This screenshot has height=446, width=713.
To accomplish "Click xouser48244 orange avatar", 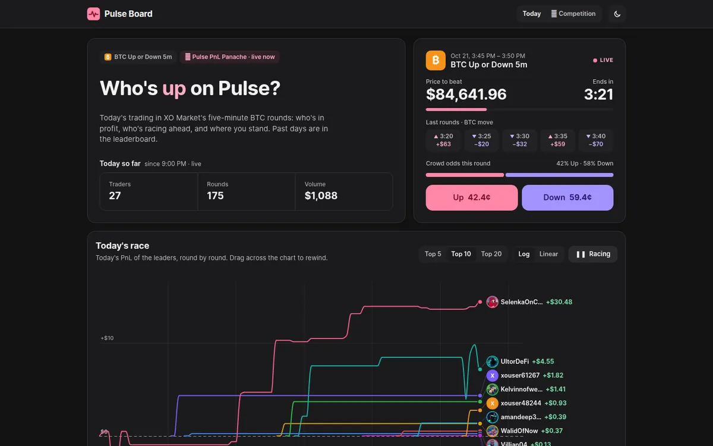I will pyautogui.click(x=492, y=403).
